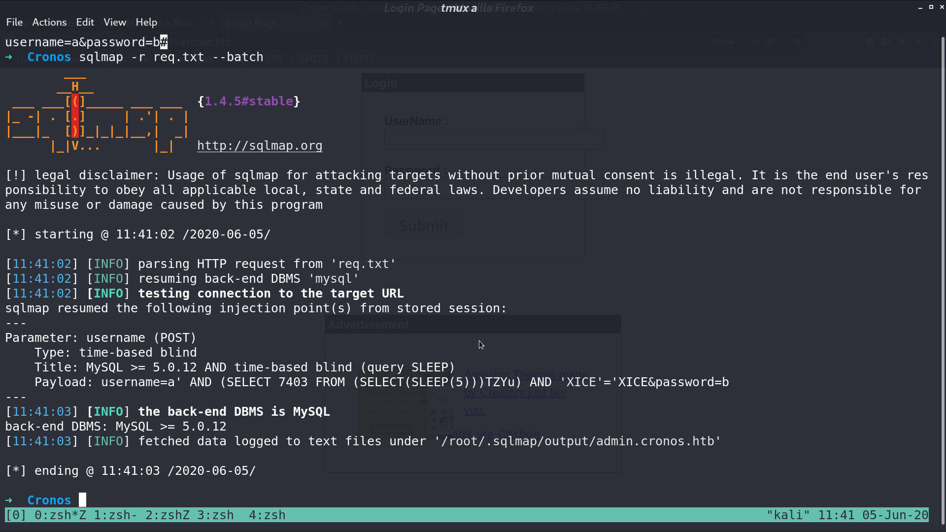Open the Edit menu

tap(85, 22)
